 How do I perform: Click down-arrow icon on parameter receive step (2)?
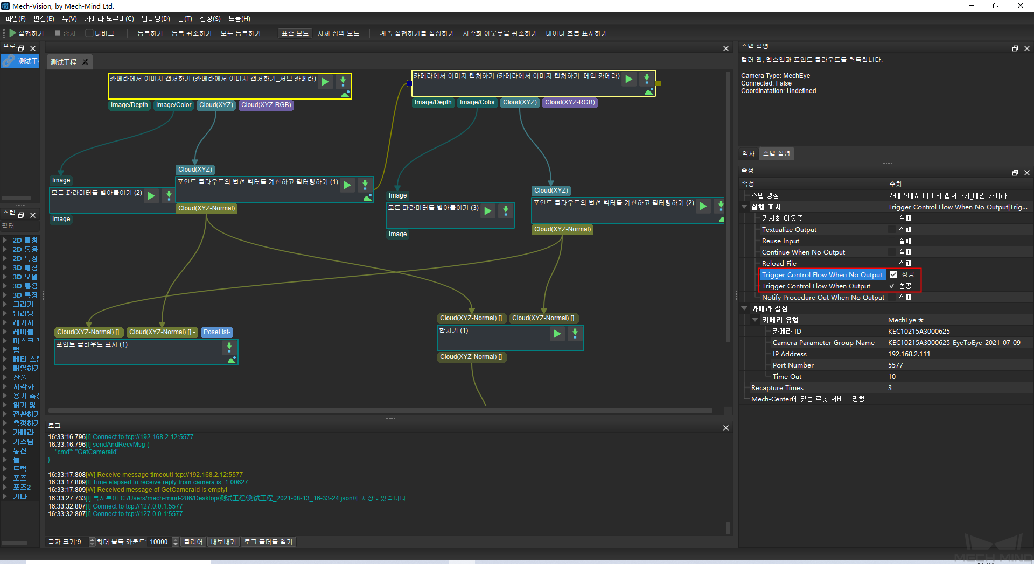coord(169,196)
